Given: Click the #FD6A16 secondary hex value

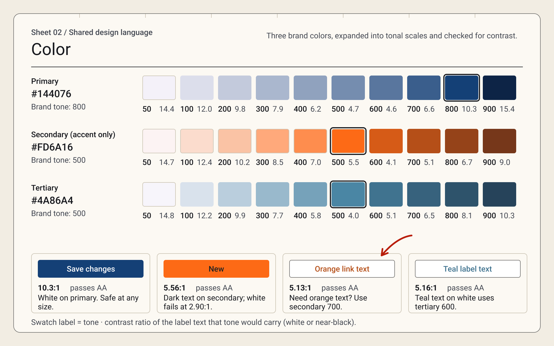Looking at the screenshot, I should 52,147.
